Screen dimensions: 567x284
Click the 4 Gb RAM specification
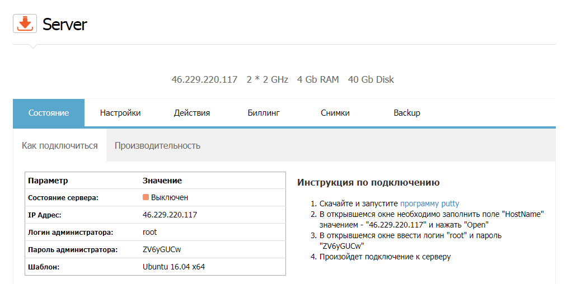(x=318, y=79)
